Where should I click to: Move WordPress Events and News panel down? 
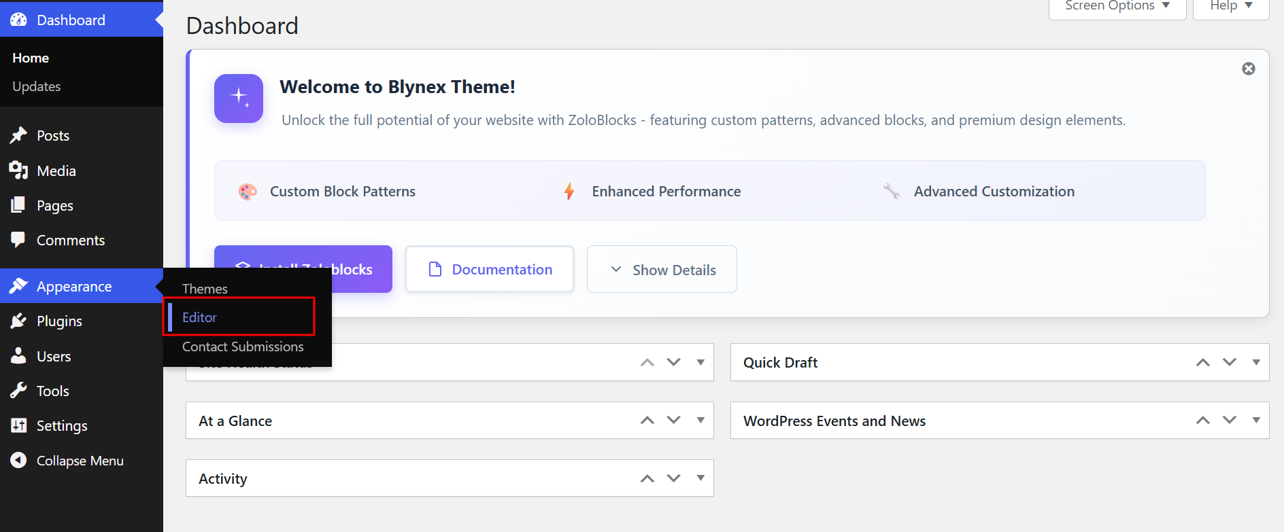pyautogui.click(x=1230, y=421)
